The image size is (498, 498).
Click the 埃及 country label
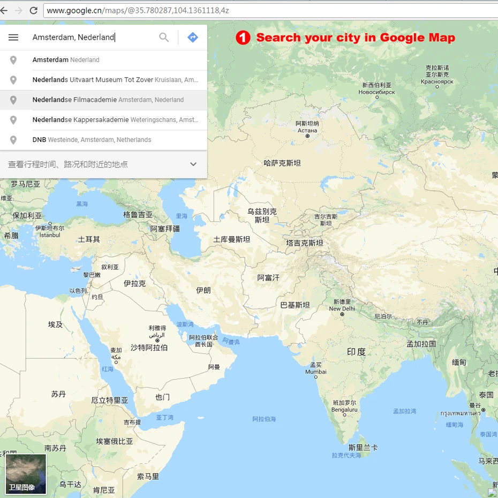point(55,325)
